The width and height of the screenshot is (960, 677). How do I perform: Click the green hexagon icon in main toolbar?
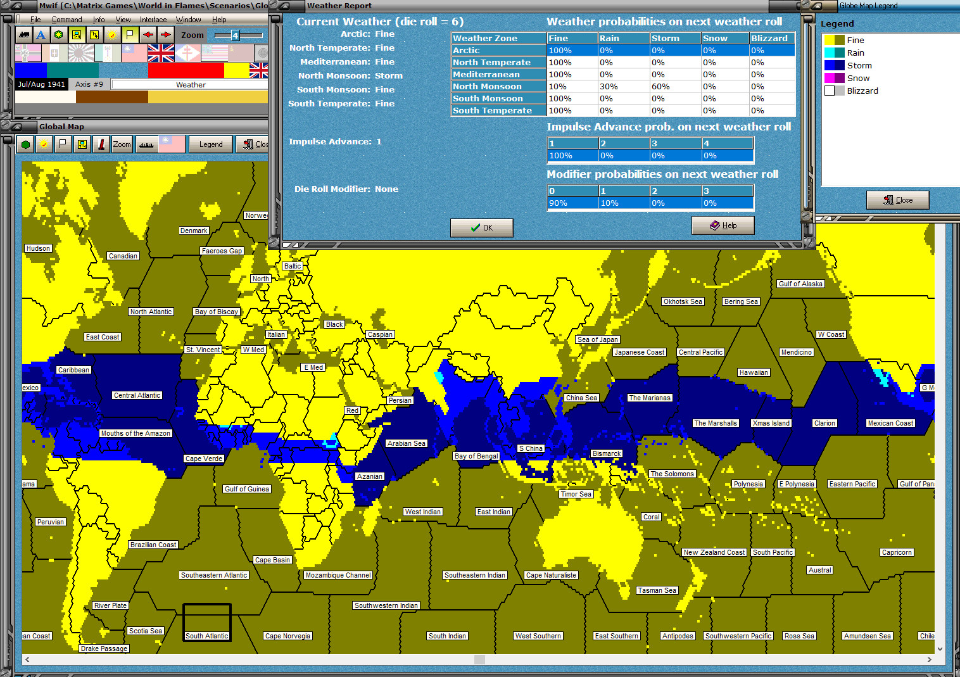pos(58,35)
